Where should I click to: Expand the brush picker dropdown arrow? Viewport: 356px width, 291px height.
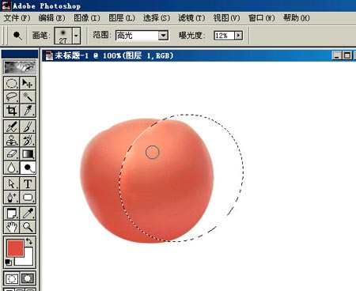click(76, 36)
